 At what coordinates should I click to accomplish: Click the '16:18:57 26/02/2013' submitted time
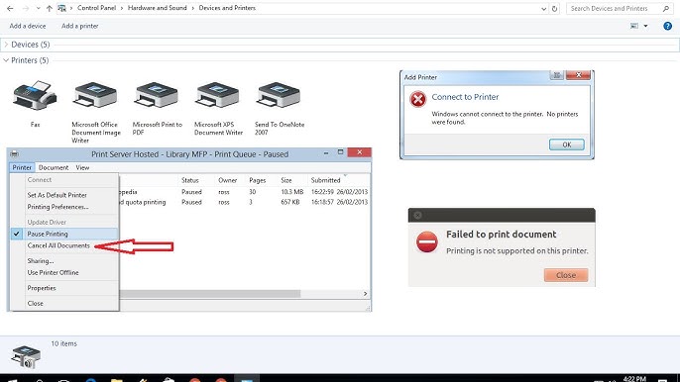(339, 202)
